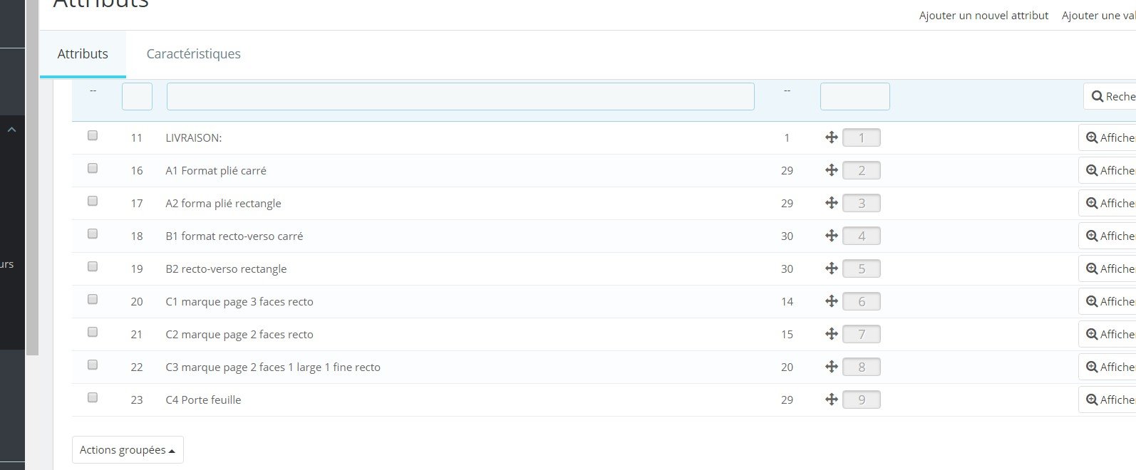1136x470 pixels.
Task: Open the Actions groupées dropdown
Action: coord(128,450)
